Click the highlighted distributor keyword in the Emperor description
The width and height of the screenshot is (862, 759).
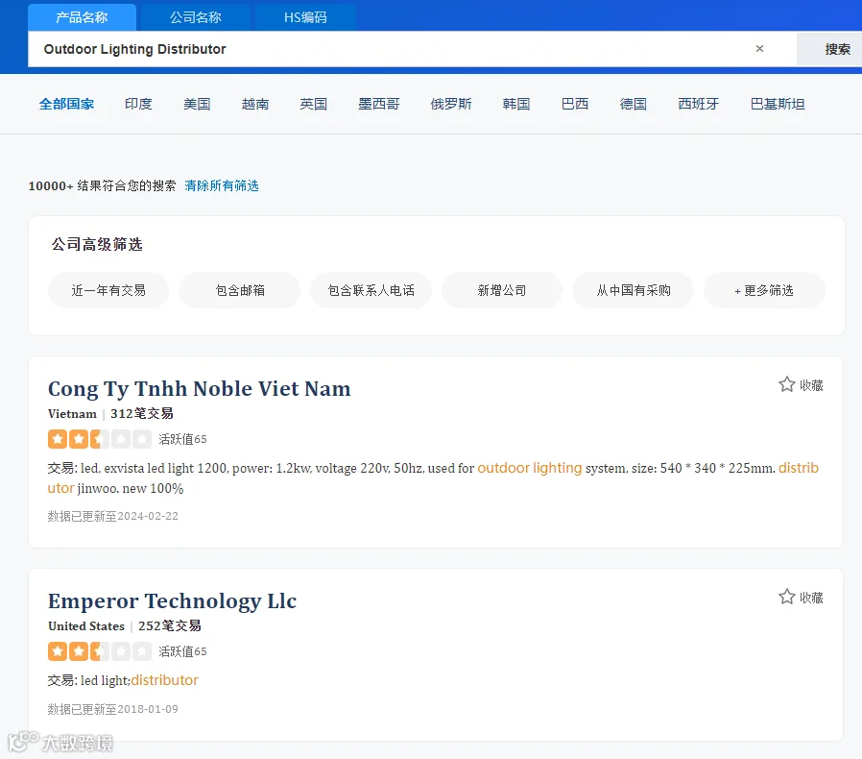[164, 680]
